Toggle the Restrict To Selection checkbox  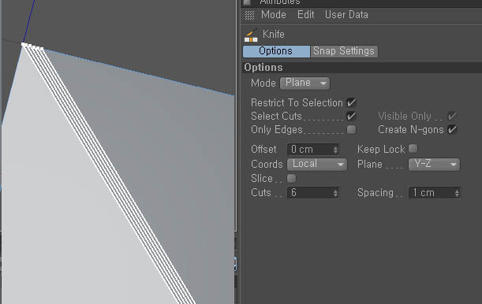tap(351, 102)
